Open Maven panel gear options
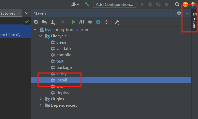The width and height of the screenshot is (198, 119). tap(179, 13)
